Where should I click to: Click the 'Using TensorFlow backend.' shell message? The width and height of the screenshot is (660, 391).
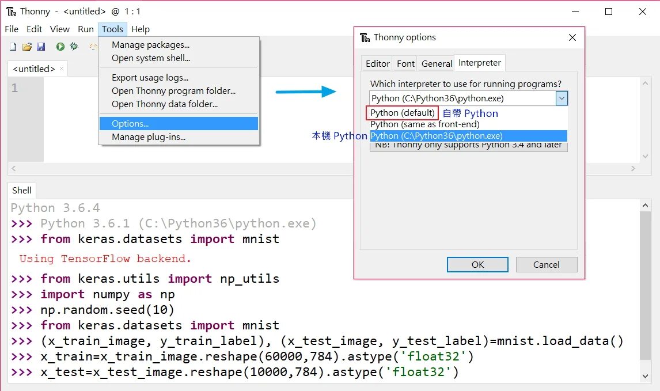pyautogui.click(x=105, y=259)
